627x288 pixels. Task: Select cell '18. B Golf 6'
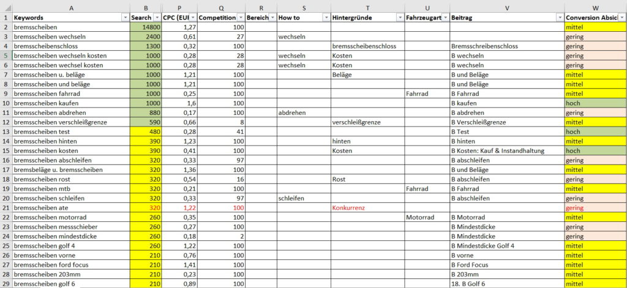pyautogui.click(x=507, y=284)
